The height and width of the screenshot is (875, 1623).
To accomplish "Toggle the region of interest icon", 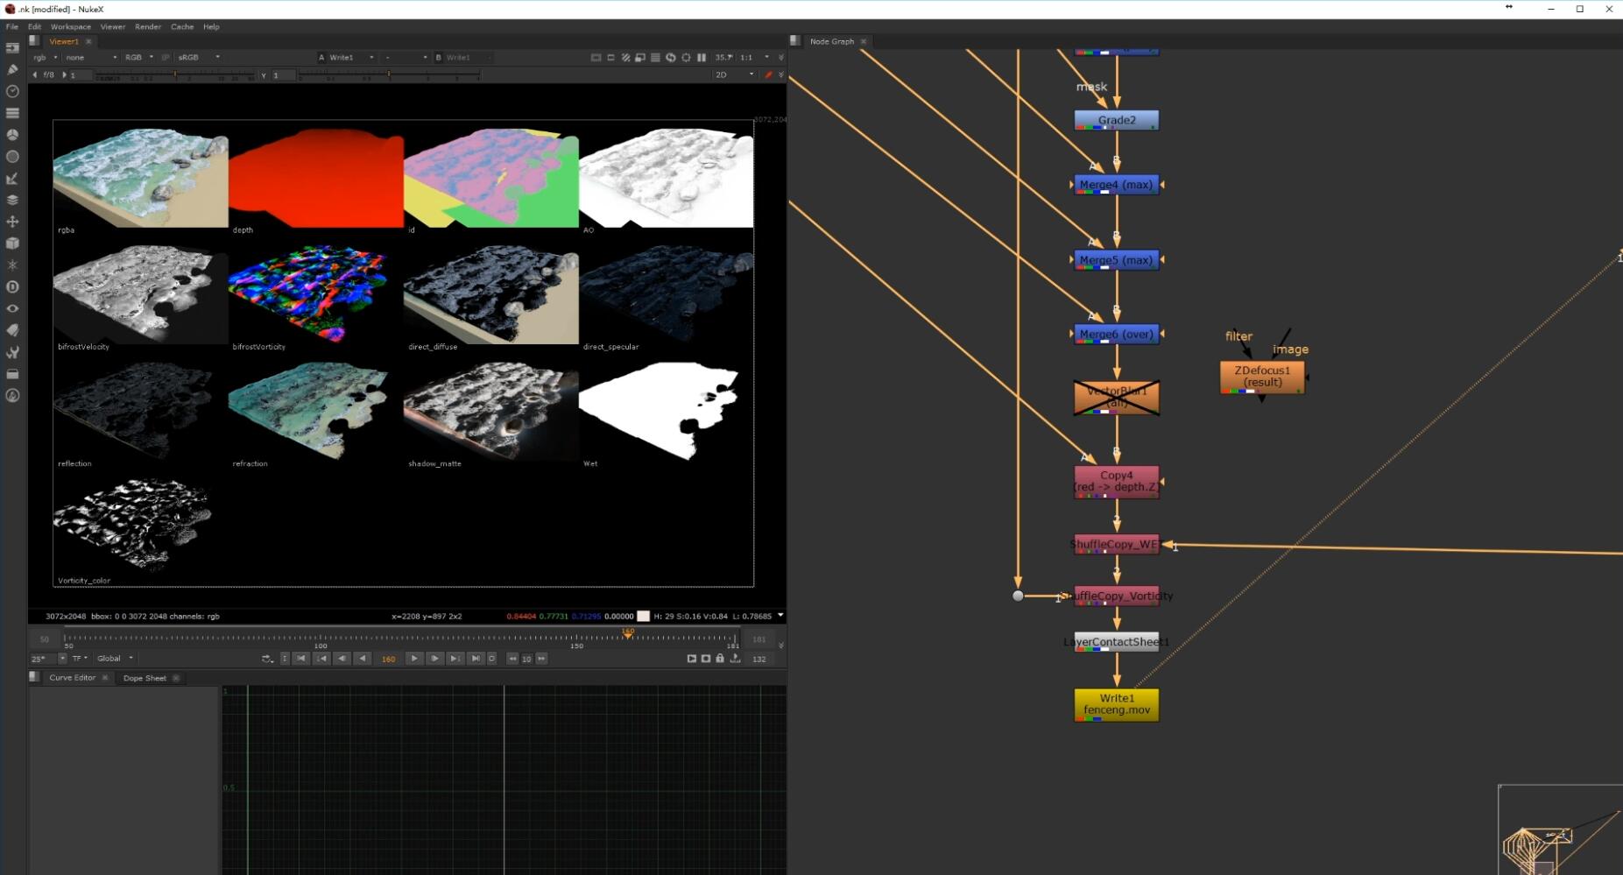I will [610, 57].
